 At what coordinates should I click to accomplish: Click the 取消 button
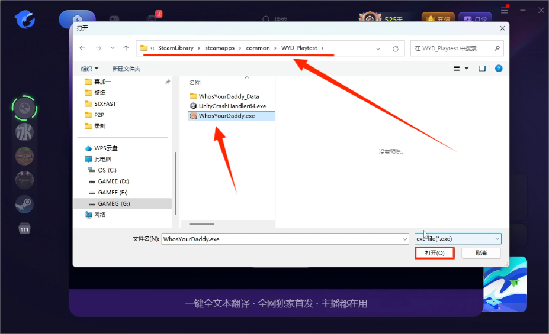481,253
